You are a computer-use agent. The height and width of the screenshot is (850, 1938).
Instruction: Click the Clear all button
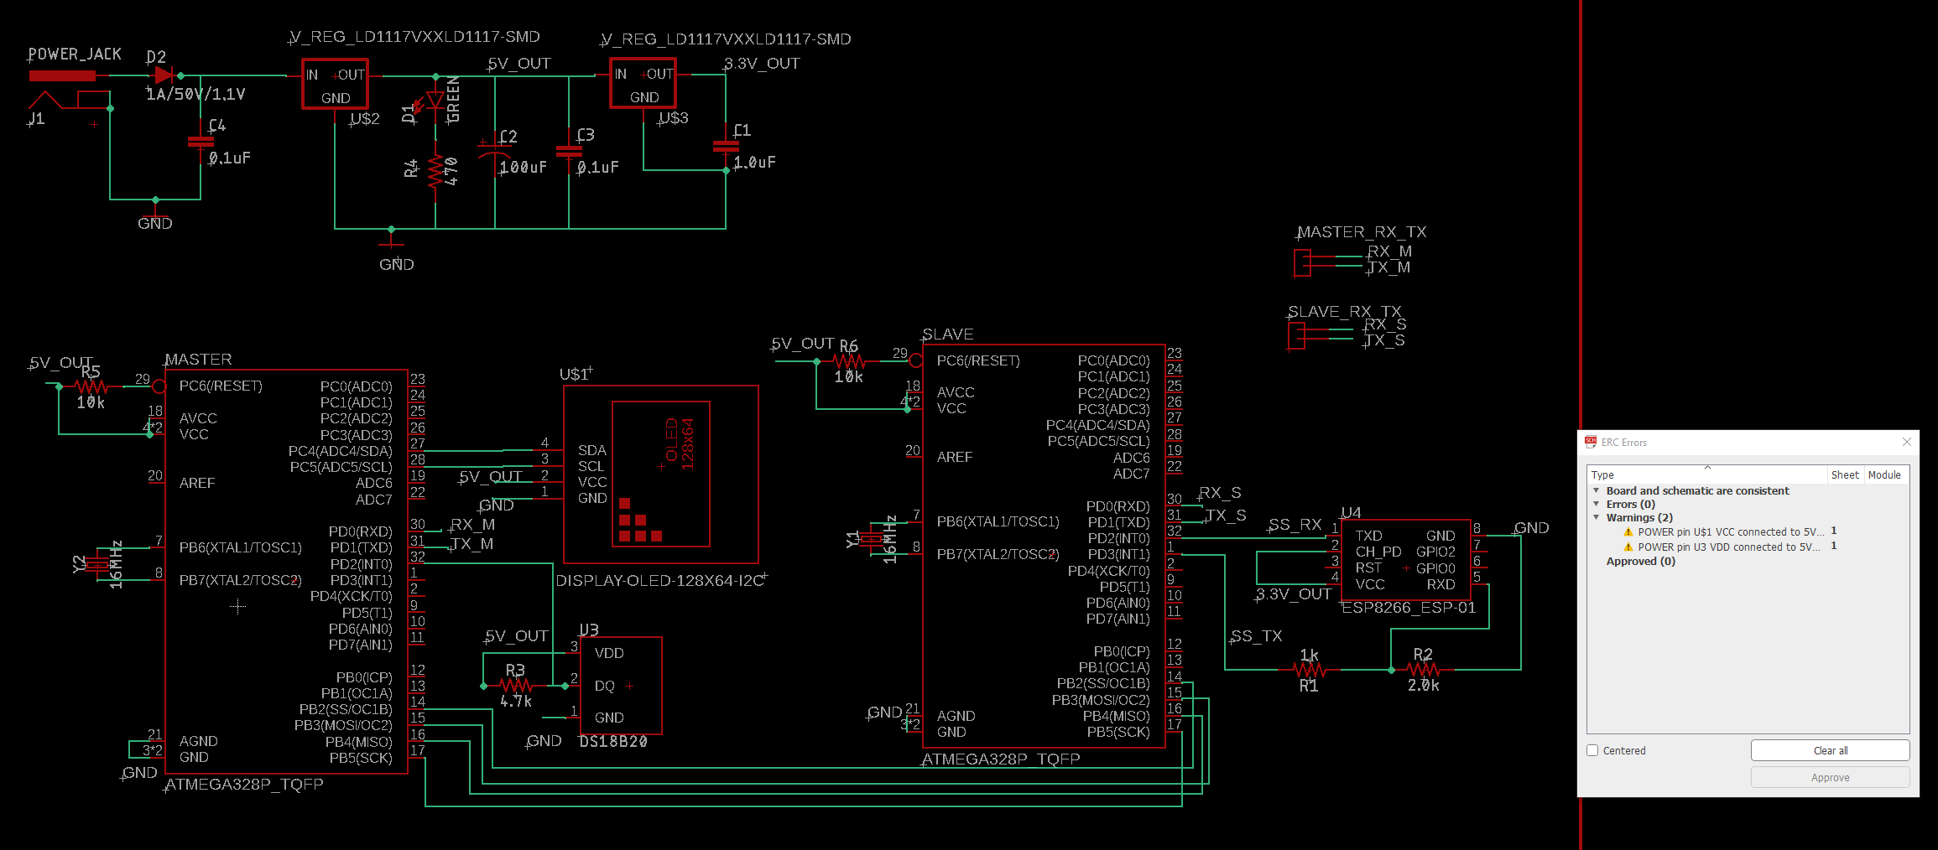point(1830,750)
